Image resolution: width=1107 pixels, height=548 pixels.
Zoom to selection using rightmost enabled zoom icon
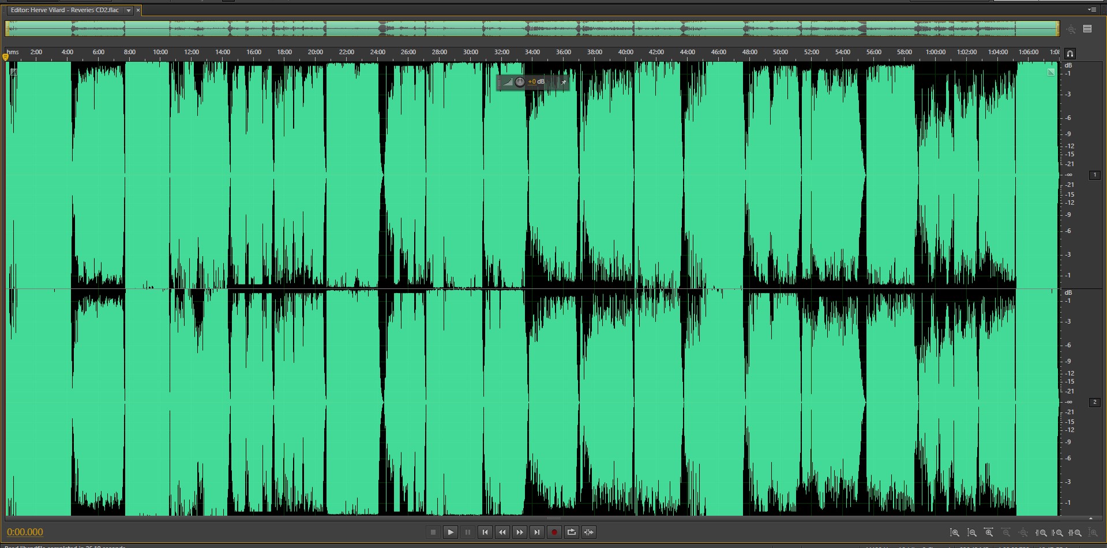pos(1075,533)
